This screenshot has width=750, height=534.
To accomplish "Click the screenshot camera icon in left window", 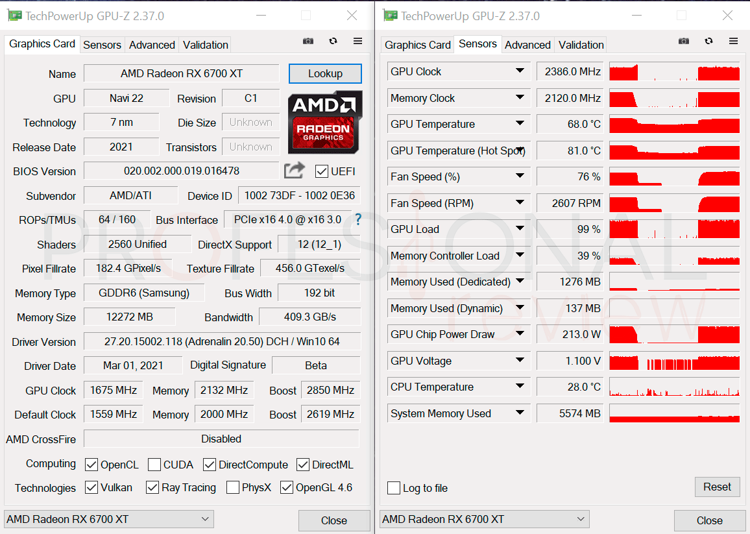I will click(308, 41).
